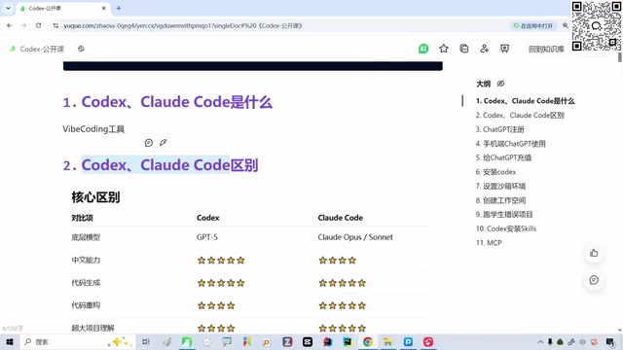Click the Yuque logo beside document title

pos(13,49)
